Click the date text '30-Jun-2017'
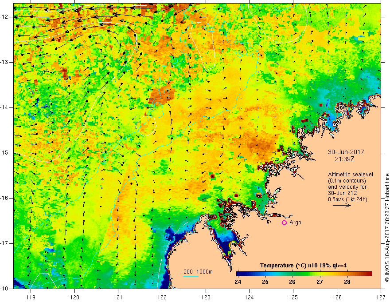Image resolution: width=390 pixels, height=302 pixels. 346,152
